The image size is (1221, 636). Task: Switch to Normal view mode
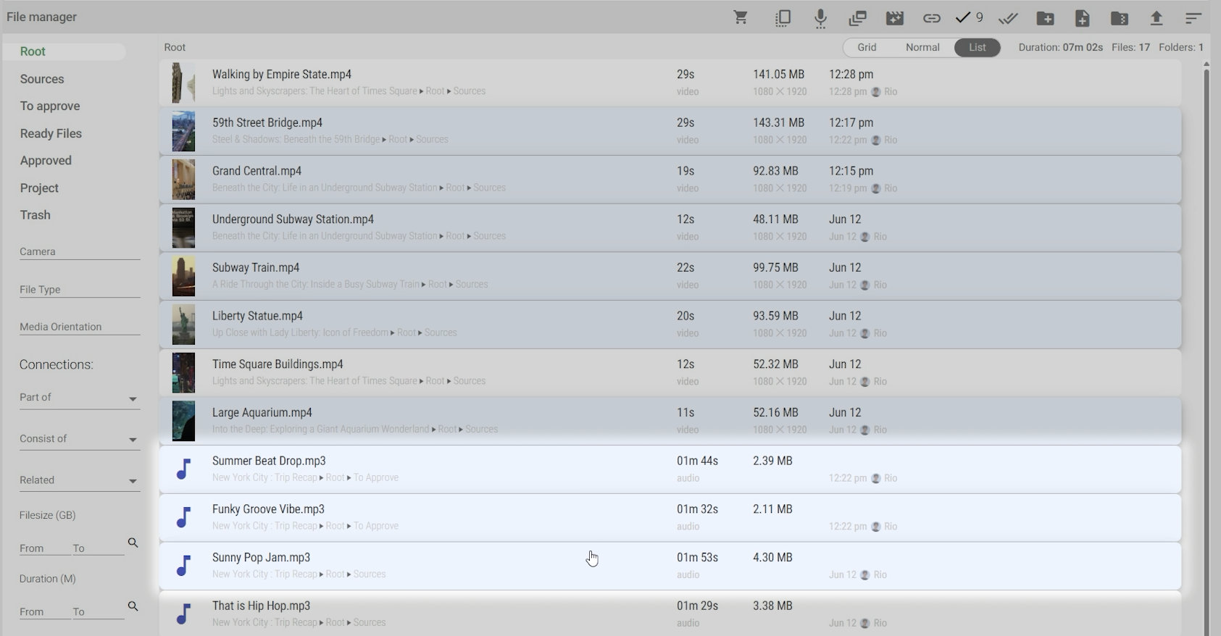(x=922, y=47)
